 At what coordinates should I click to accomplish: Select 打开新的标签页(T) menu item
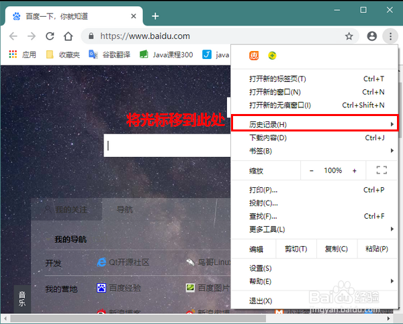(314, 78)
